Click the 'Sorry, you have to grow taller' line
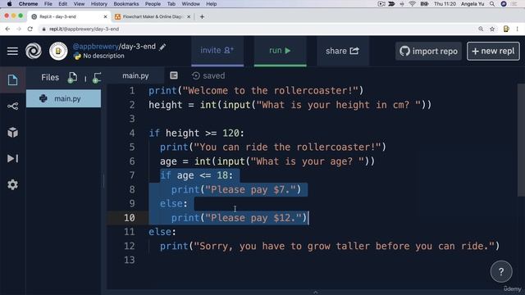 click(330, 246)
